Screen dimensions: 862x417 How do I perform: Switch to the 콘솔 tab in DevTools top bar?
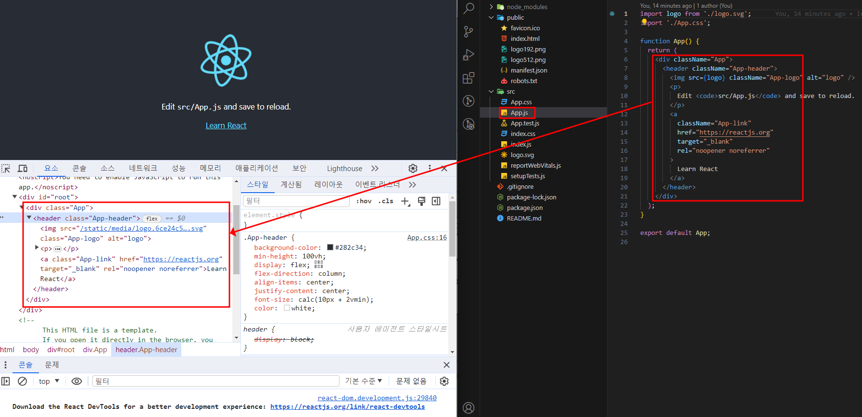[x=79, y=168]
